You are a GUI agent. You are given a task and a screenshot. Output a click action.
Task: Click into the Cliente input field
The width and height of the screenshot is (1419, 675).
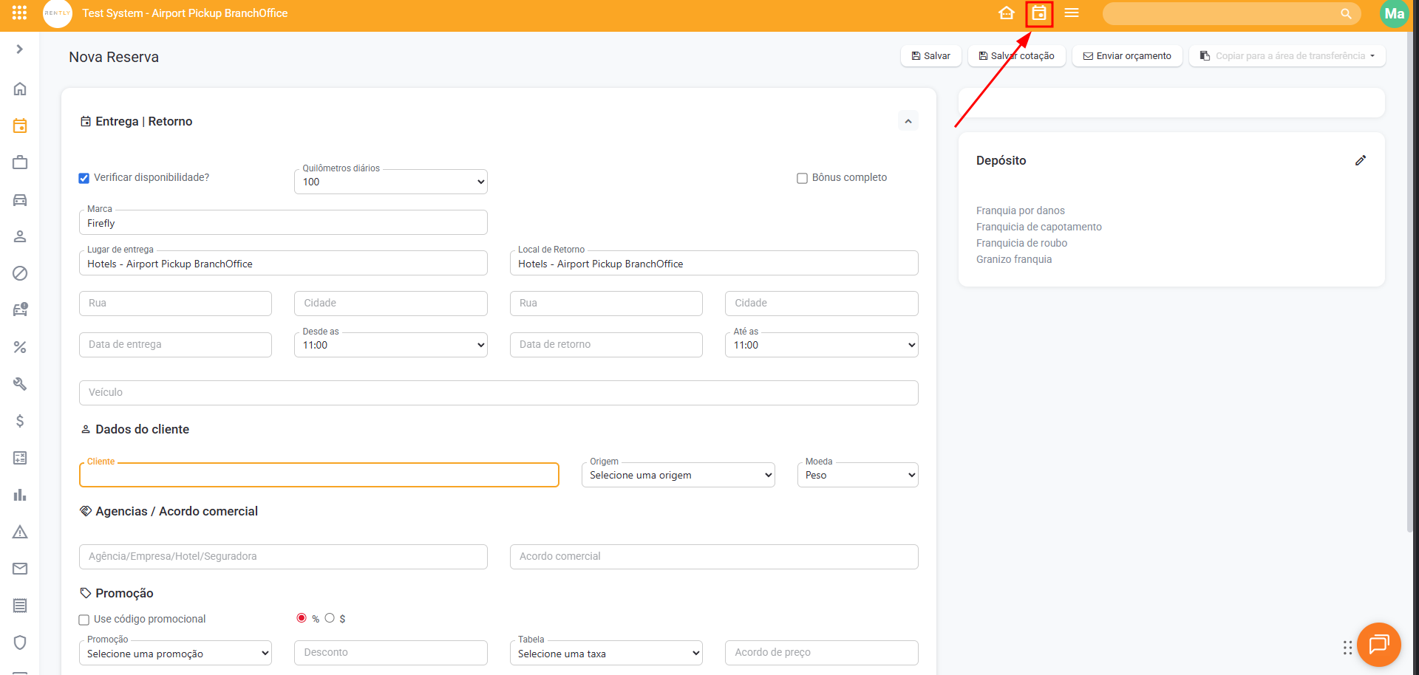319,476
